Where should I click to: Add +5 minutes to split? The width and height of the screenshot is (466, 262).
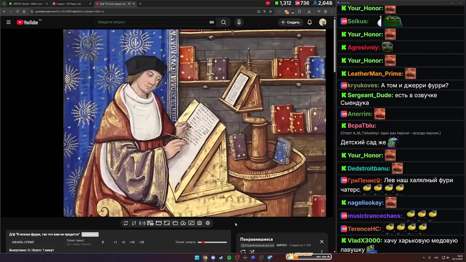(x=123, y=242)
